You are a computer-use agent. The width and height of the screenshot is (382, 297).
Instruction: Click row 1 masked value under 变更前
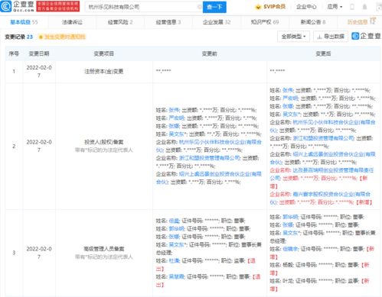164,71
